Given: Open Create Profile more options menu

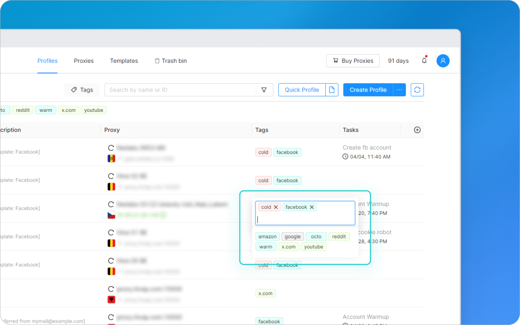Looking at the screenshot, I should coord(399,90).
